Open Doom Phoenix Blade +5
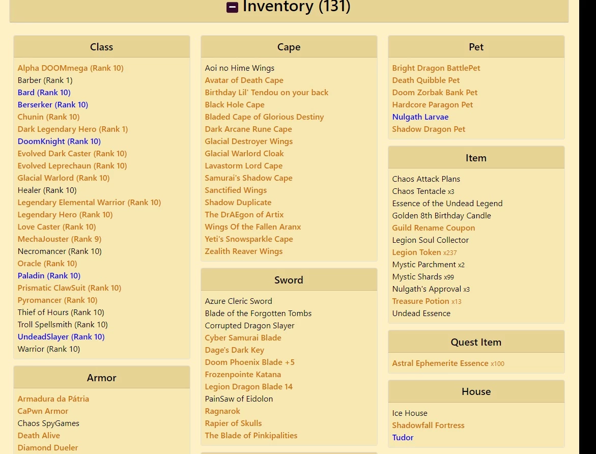The height and width of the screenshot is (454, 596). pyautogui.click(x=250, y=362)
